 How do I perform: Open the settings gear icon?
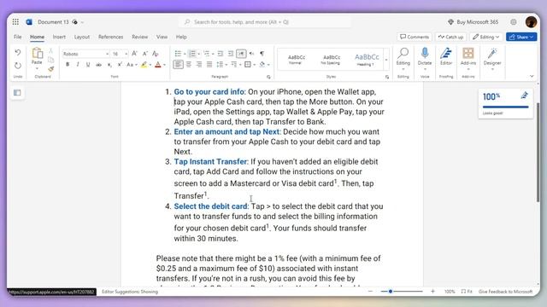514,22
